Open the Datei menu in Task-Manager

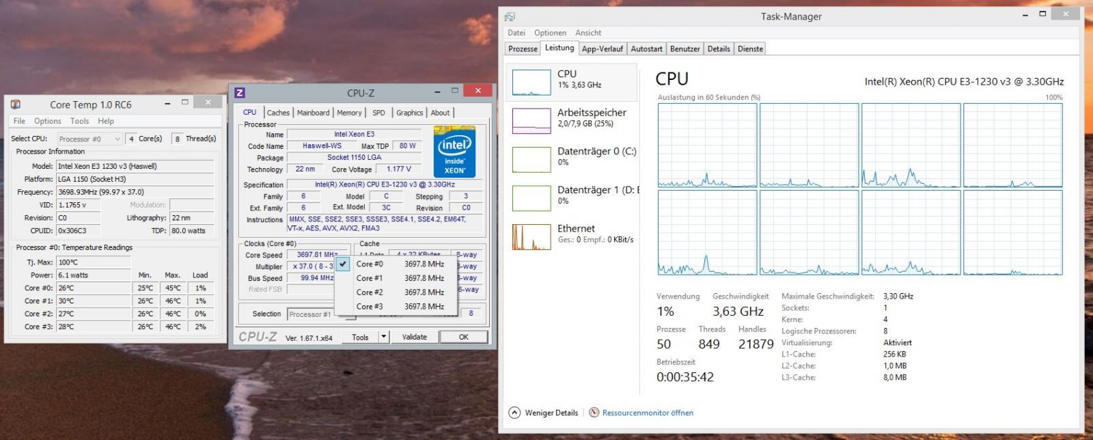point(516,33)
